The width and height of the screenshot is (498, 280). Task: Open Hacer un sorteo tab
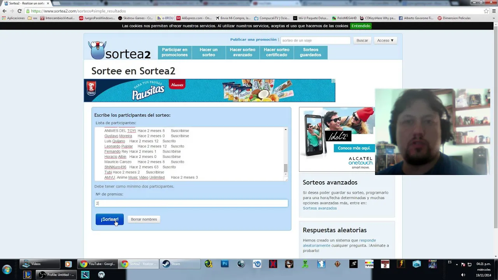pos(209,52)
